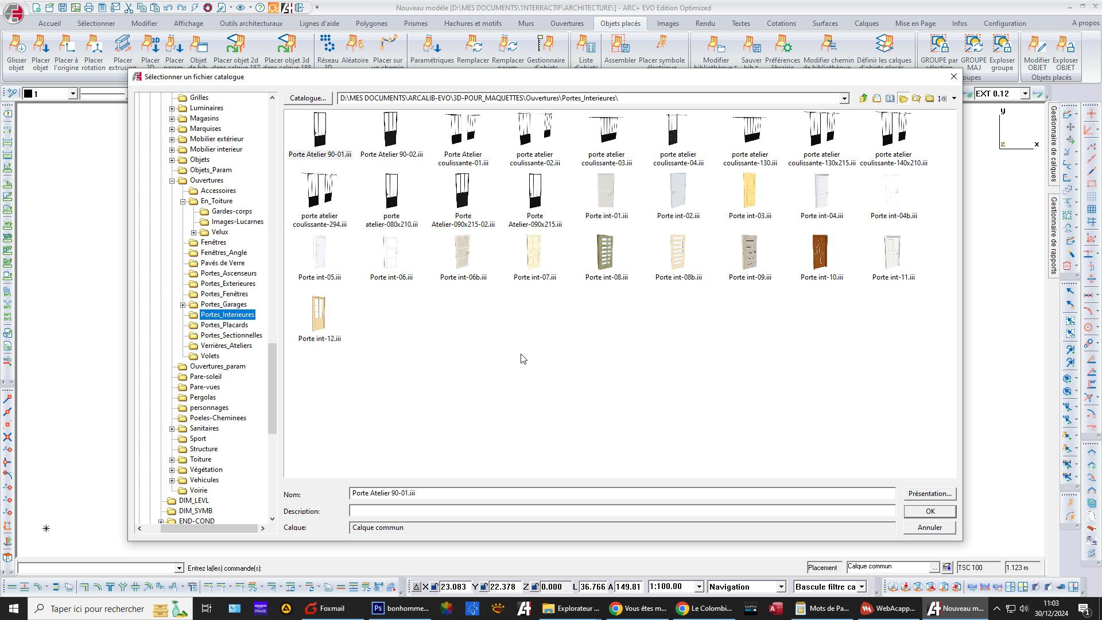Toggle the Y coordinate lock

(x=484, y=587)
